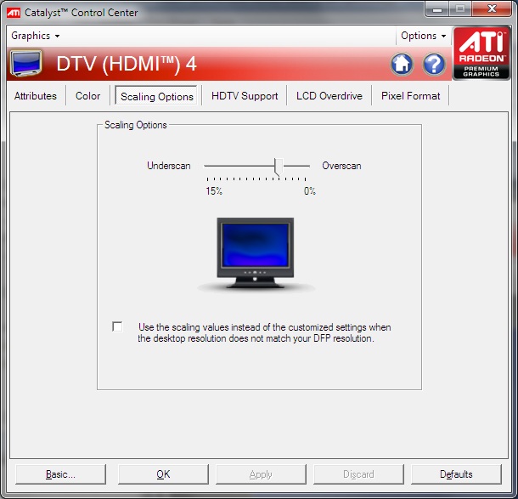This screenshot has width=518, height=499.
Task: Open help via the question mark icon
Action: tap(434, 64)
